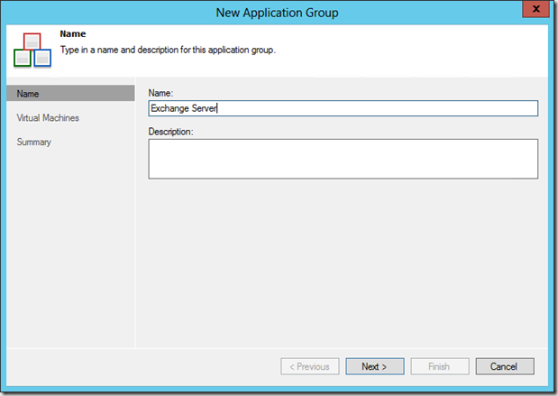Click inside the Description text box
558x396 pixels.
[x=343, y=159]
